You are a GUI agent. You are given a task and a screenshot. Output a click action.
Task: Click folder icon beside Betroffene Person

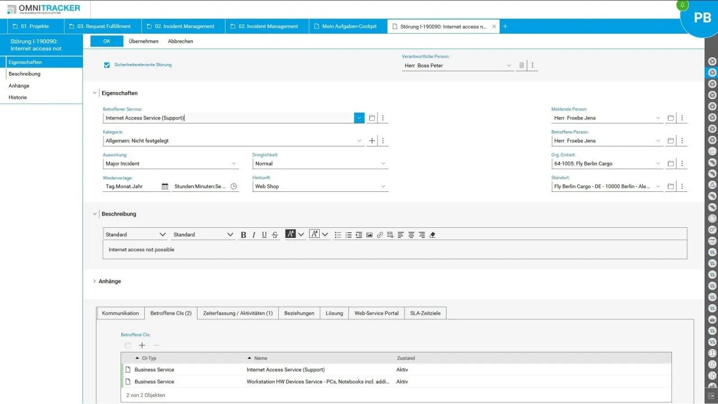click(671, 141)
